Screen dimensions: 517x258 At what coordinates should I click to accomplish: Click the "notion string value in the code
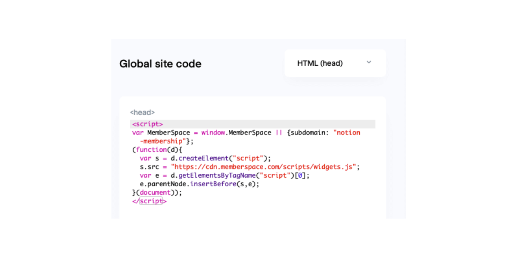[x=346, y=132]
